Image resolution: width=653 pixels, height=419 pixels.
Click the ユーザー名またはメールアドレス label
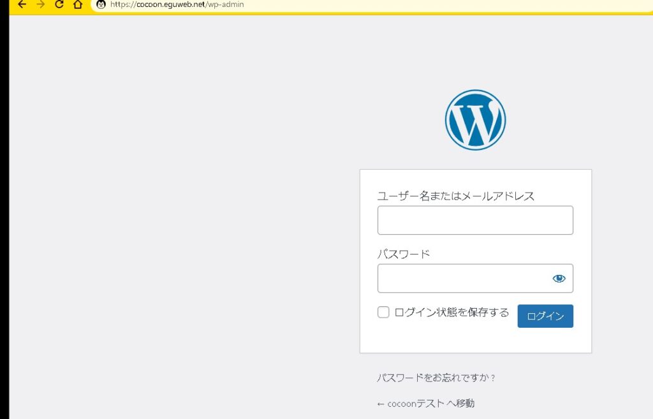click(x=455, y=196)
